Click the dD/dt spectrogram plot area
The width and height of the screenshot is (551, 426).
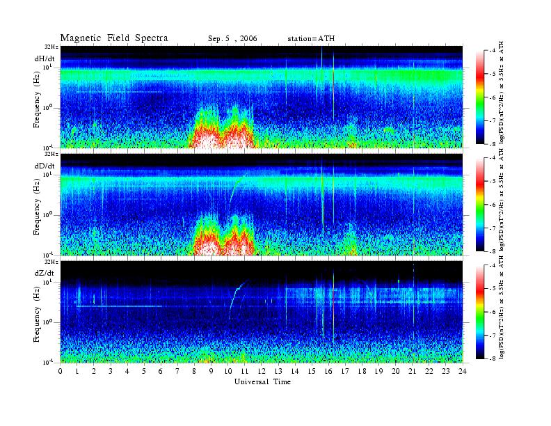(262, 205)
